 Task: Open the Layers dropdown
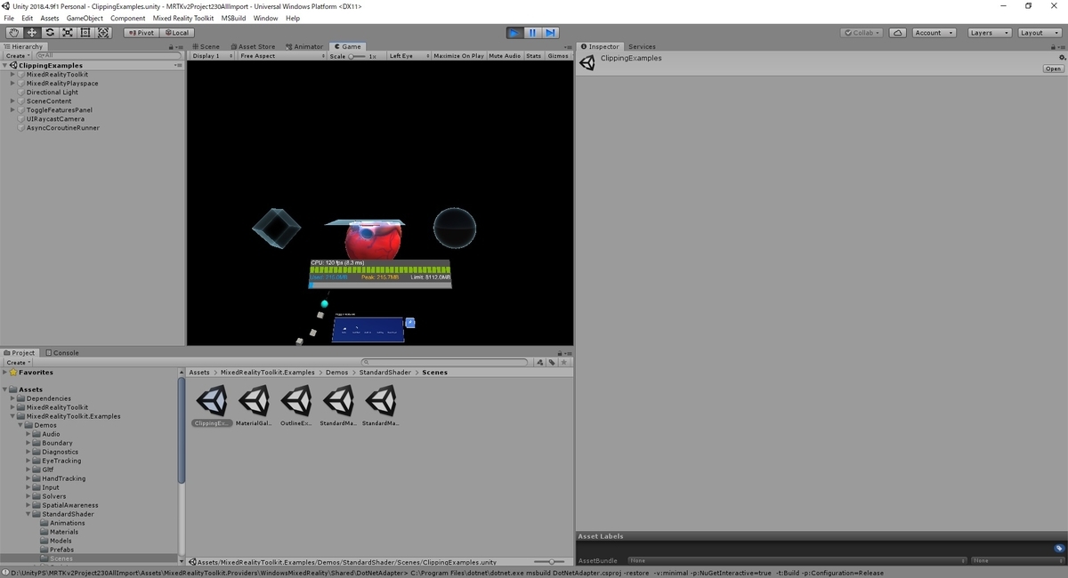pos(989,33)
